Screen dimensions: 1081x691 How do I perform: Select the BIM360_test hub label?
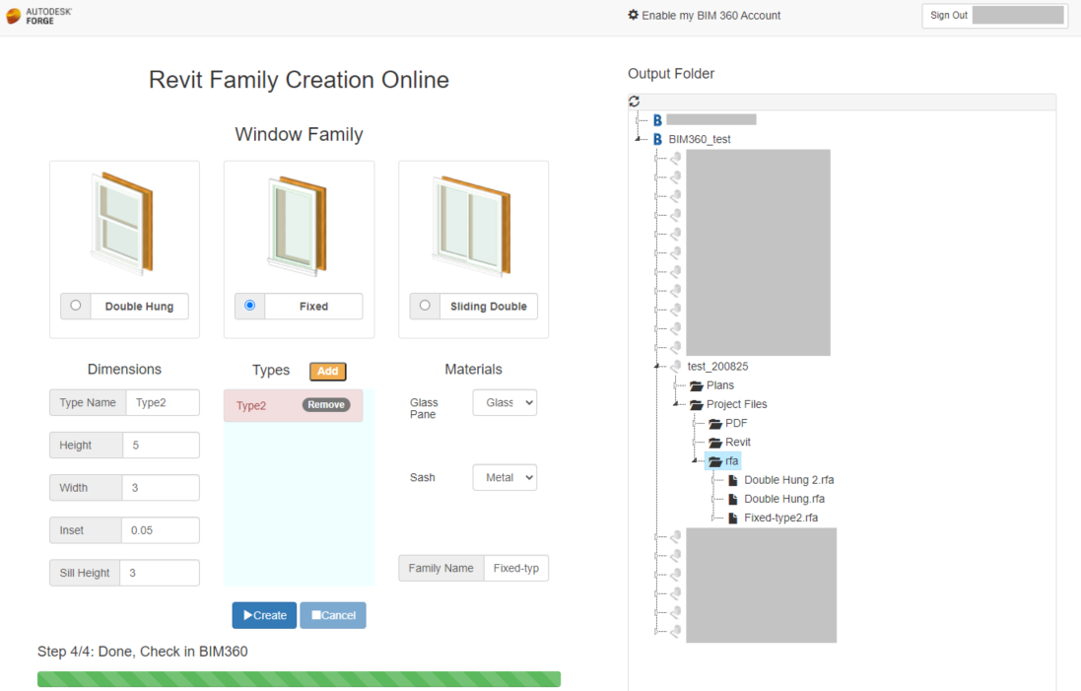tap(699, 139)
